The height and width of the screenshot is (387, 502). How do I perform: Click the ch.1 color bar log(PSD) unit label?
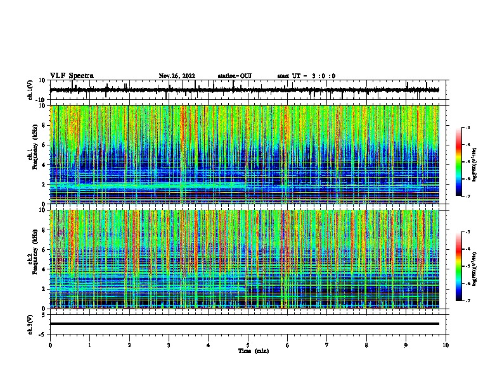(x=475, y=164)
